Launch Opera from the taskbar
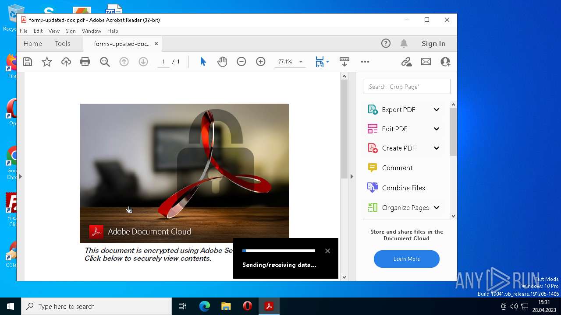The image size is (561, 315). click(x=247, y=306)
